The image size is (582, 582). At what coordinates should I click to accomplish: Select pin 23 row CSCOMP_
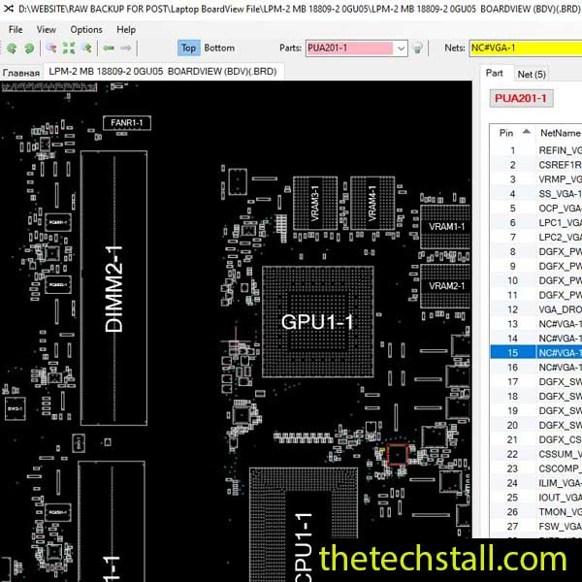pos(536,469)
